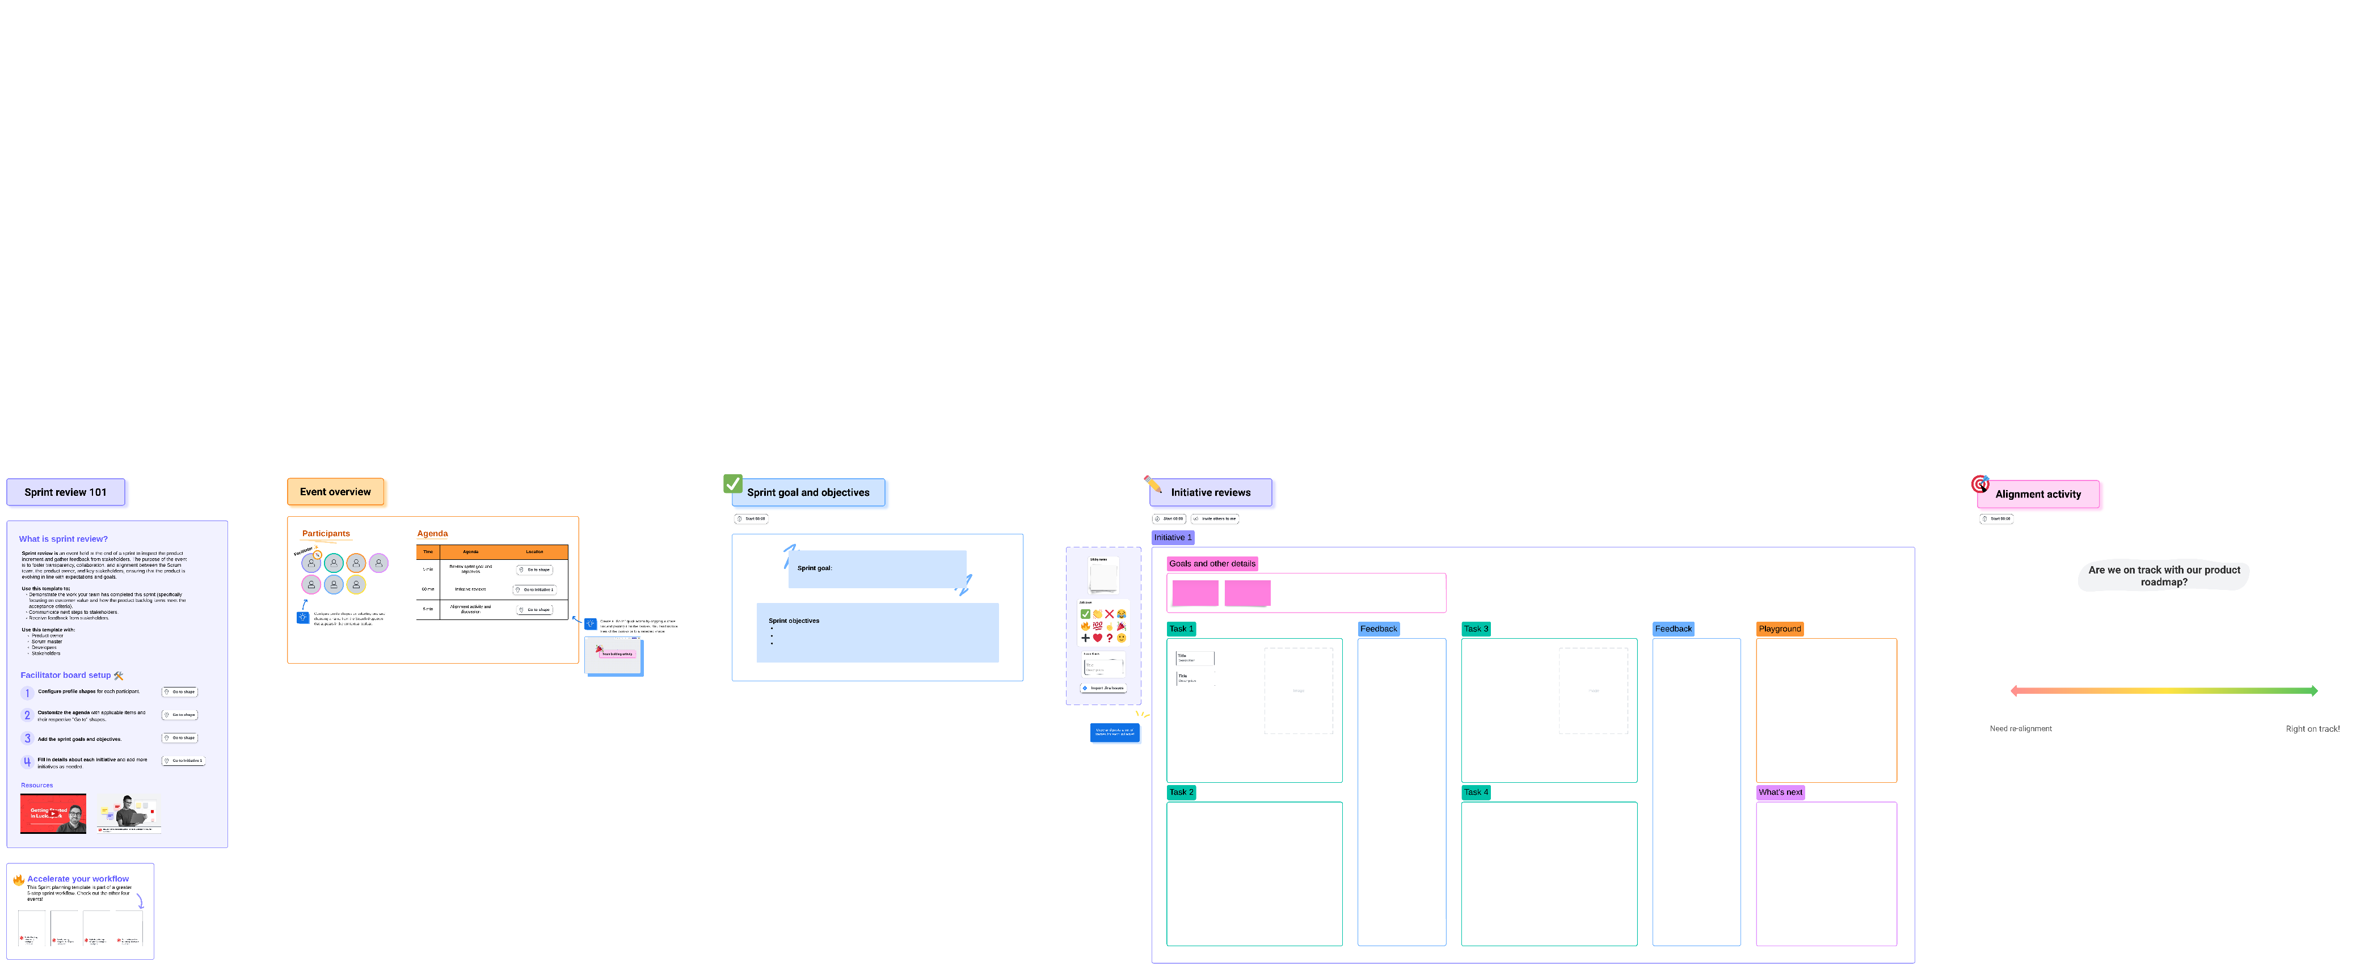Click the target icon beside Alignment activity
Screen dimensions: 2360x970
point(1980,484)
